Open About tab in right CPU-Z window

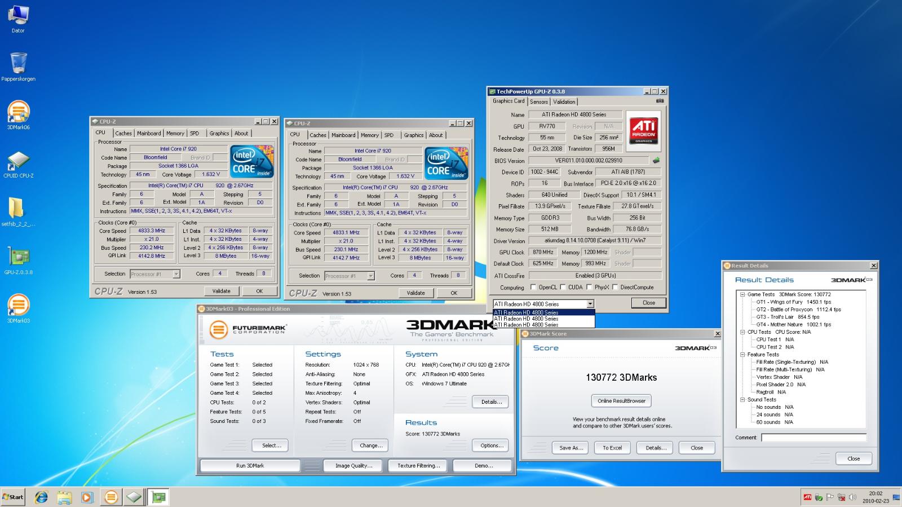(x=436, y=135)
